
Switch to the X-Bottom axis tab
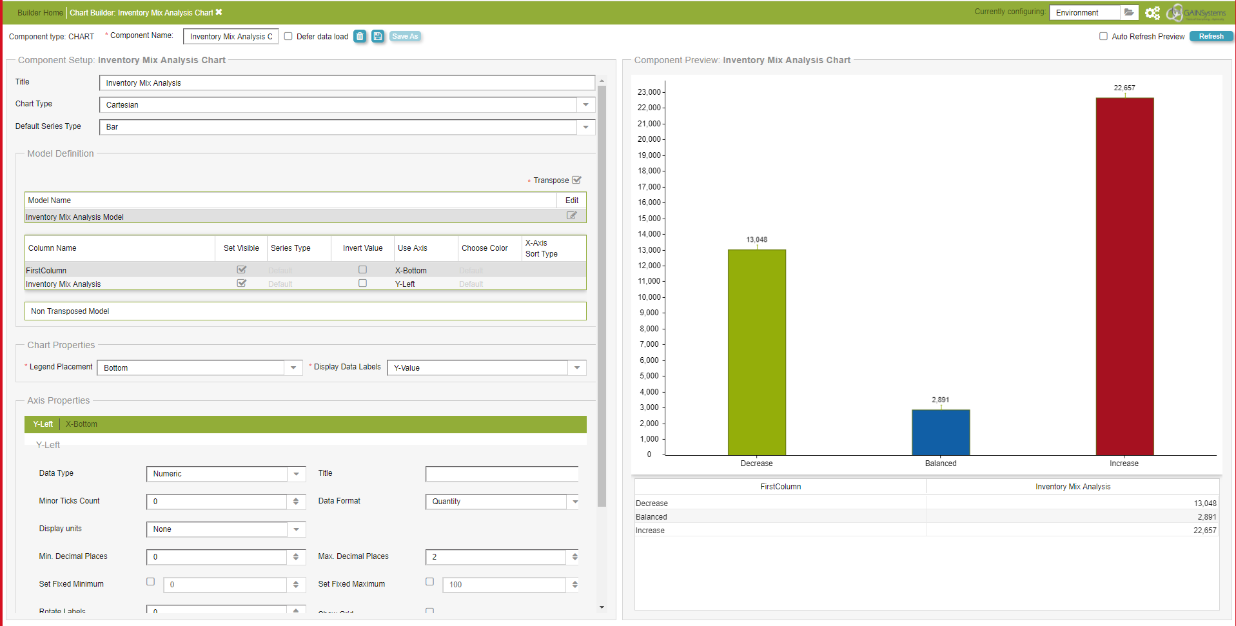point(81,424)
